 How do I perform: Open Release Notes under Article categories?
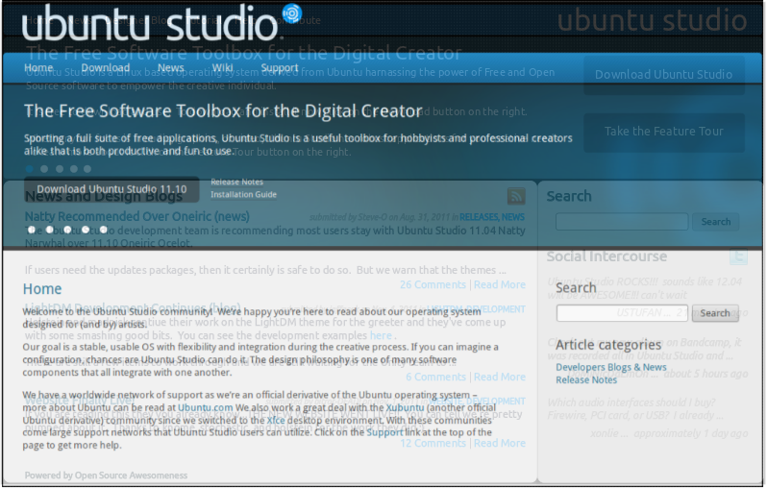pyautogui.click(x=586, y=380)
